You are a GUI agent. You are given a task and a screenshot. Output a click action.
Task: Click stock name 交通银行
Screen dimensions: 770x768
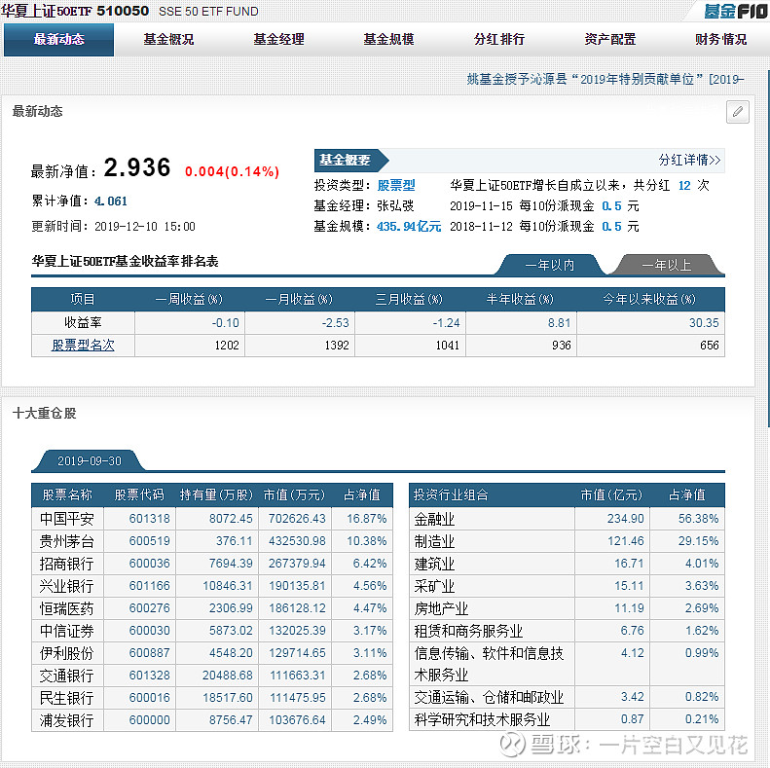pyautogui.click(x=67, y=676)
